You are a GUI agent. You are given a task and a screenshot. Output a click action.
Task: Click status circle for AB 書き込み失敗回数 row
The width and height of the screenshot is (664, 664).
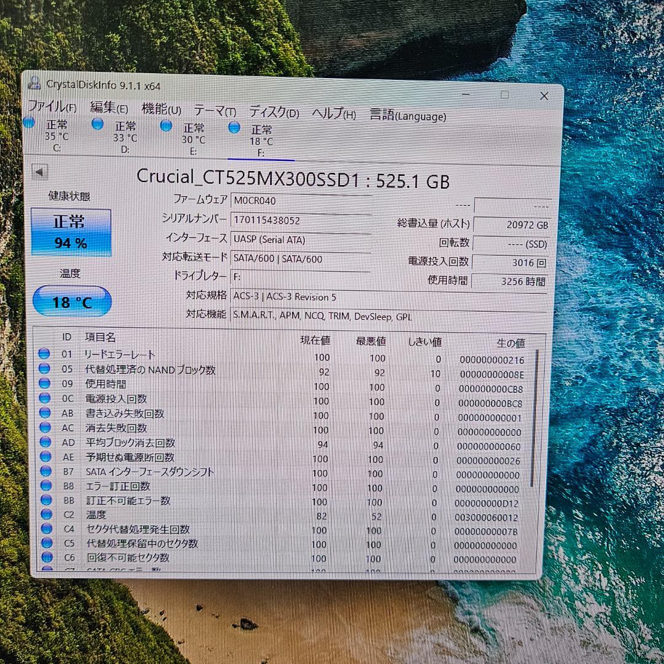click(x=45, y=413)
